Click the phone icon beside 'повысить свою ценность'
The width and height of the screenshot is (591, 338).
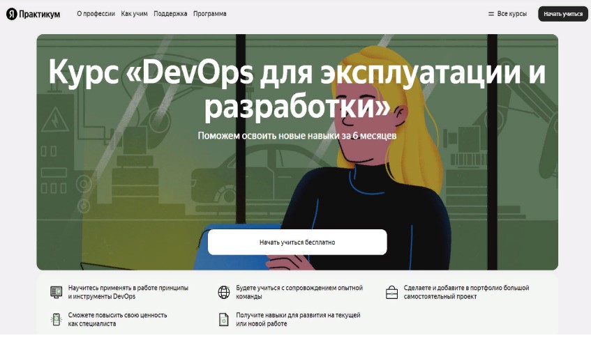pyautogui.click(x=56, y=319)
